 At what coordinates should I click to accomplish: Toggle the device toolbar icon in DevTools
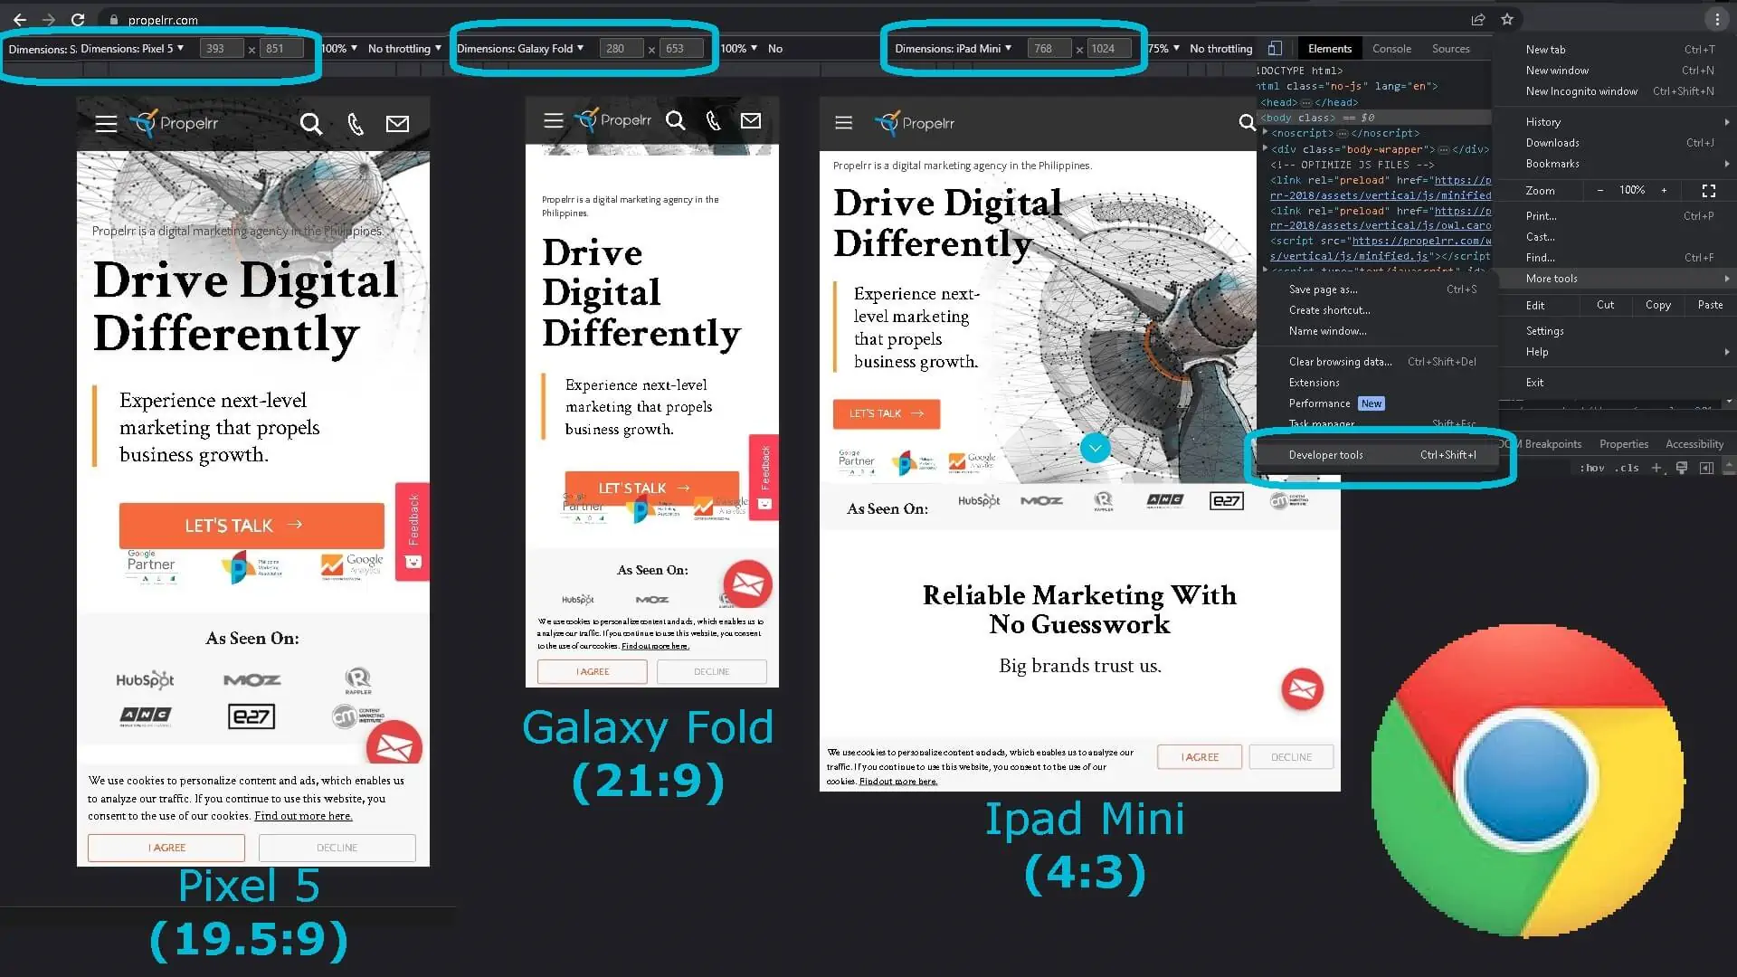[1275, 48]
